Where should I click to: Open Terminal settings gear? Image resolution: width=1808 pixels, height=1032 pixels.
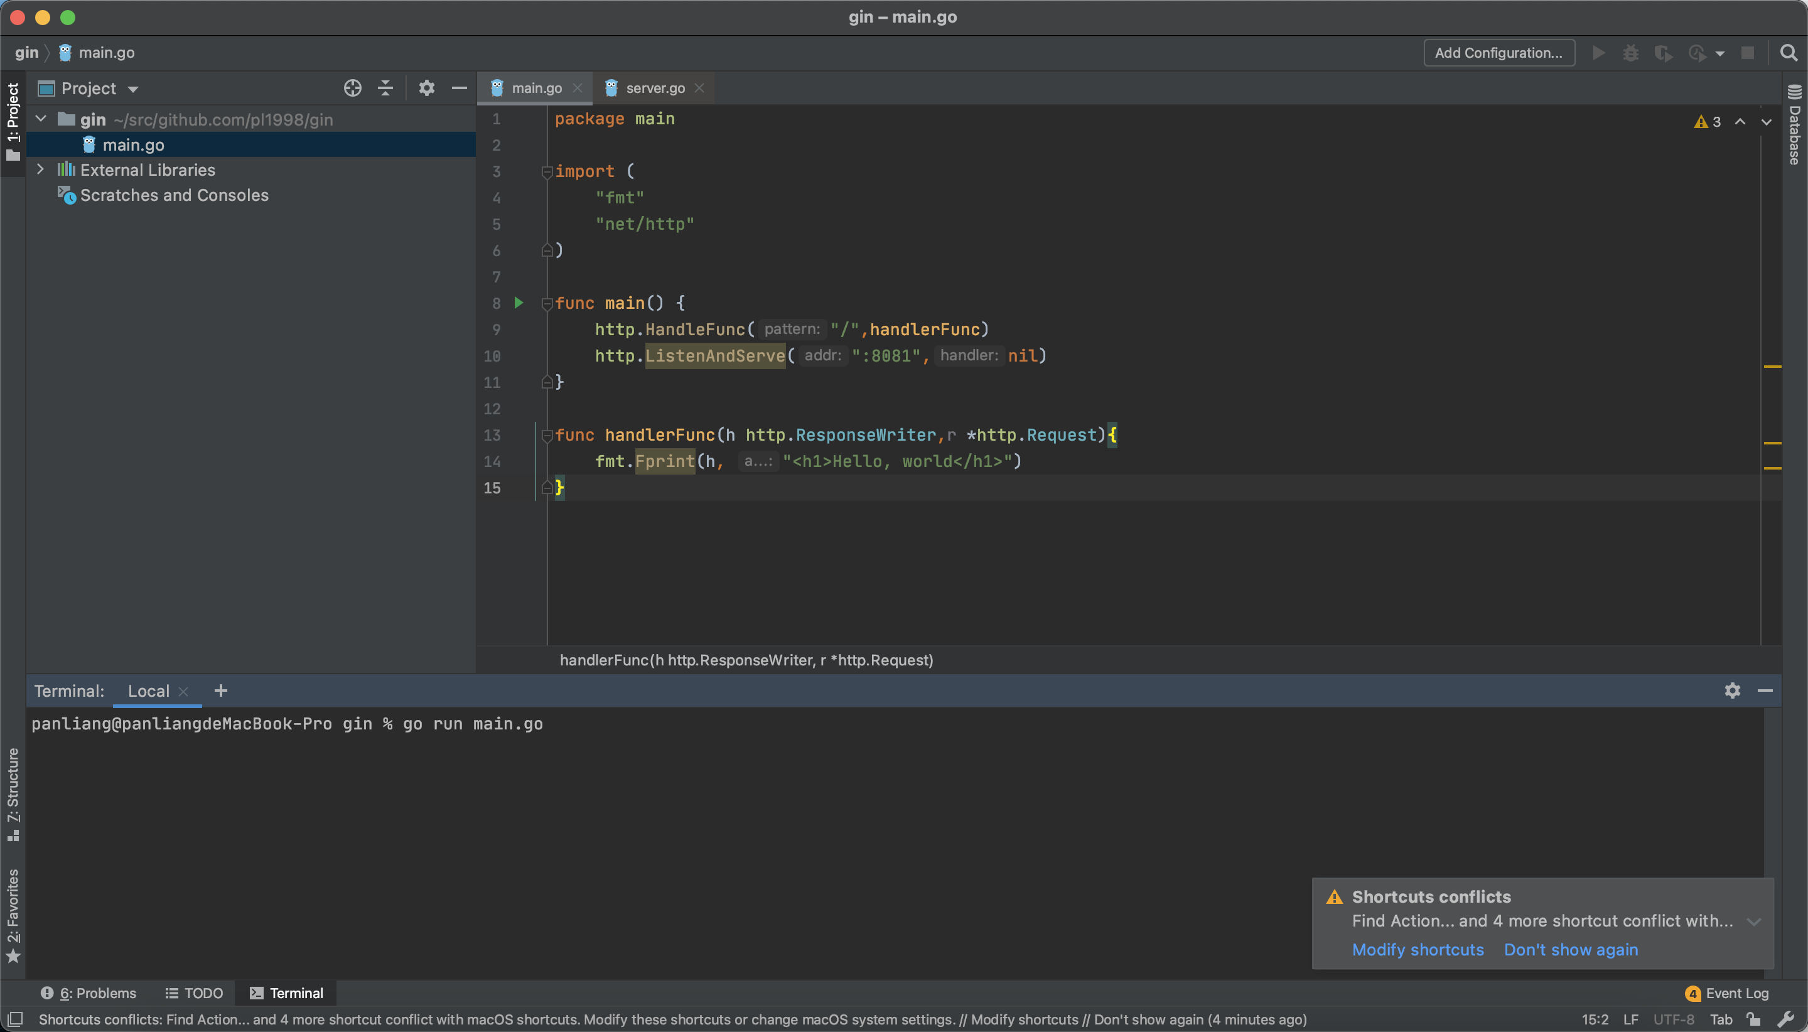pos(1732,691)
